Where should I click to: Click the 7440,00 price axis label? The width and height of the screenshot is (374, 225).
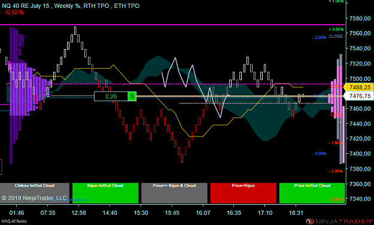pos(360,124)
